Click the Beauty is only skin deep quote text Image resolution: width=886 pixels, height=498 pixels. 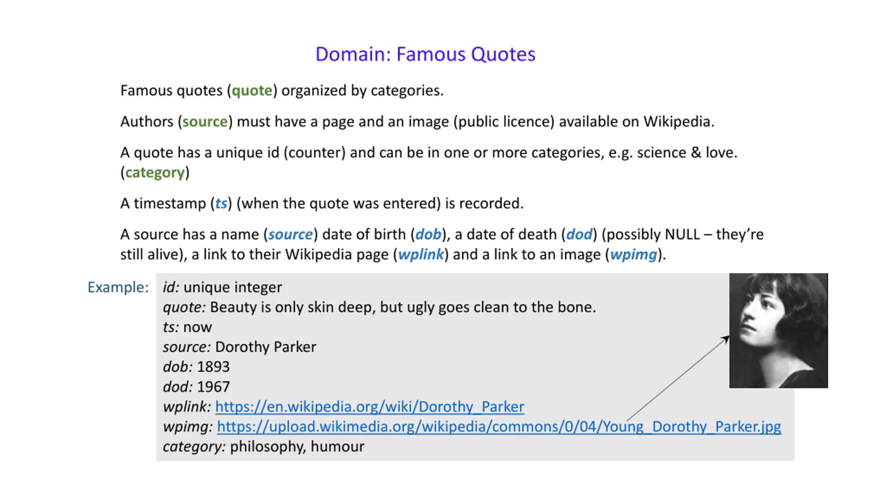[x=403, y=307]
